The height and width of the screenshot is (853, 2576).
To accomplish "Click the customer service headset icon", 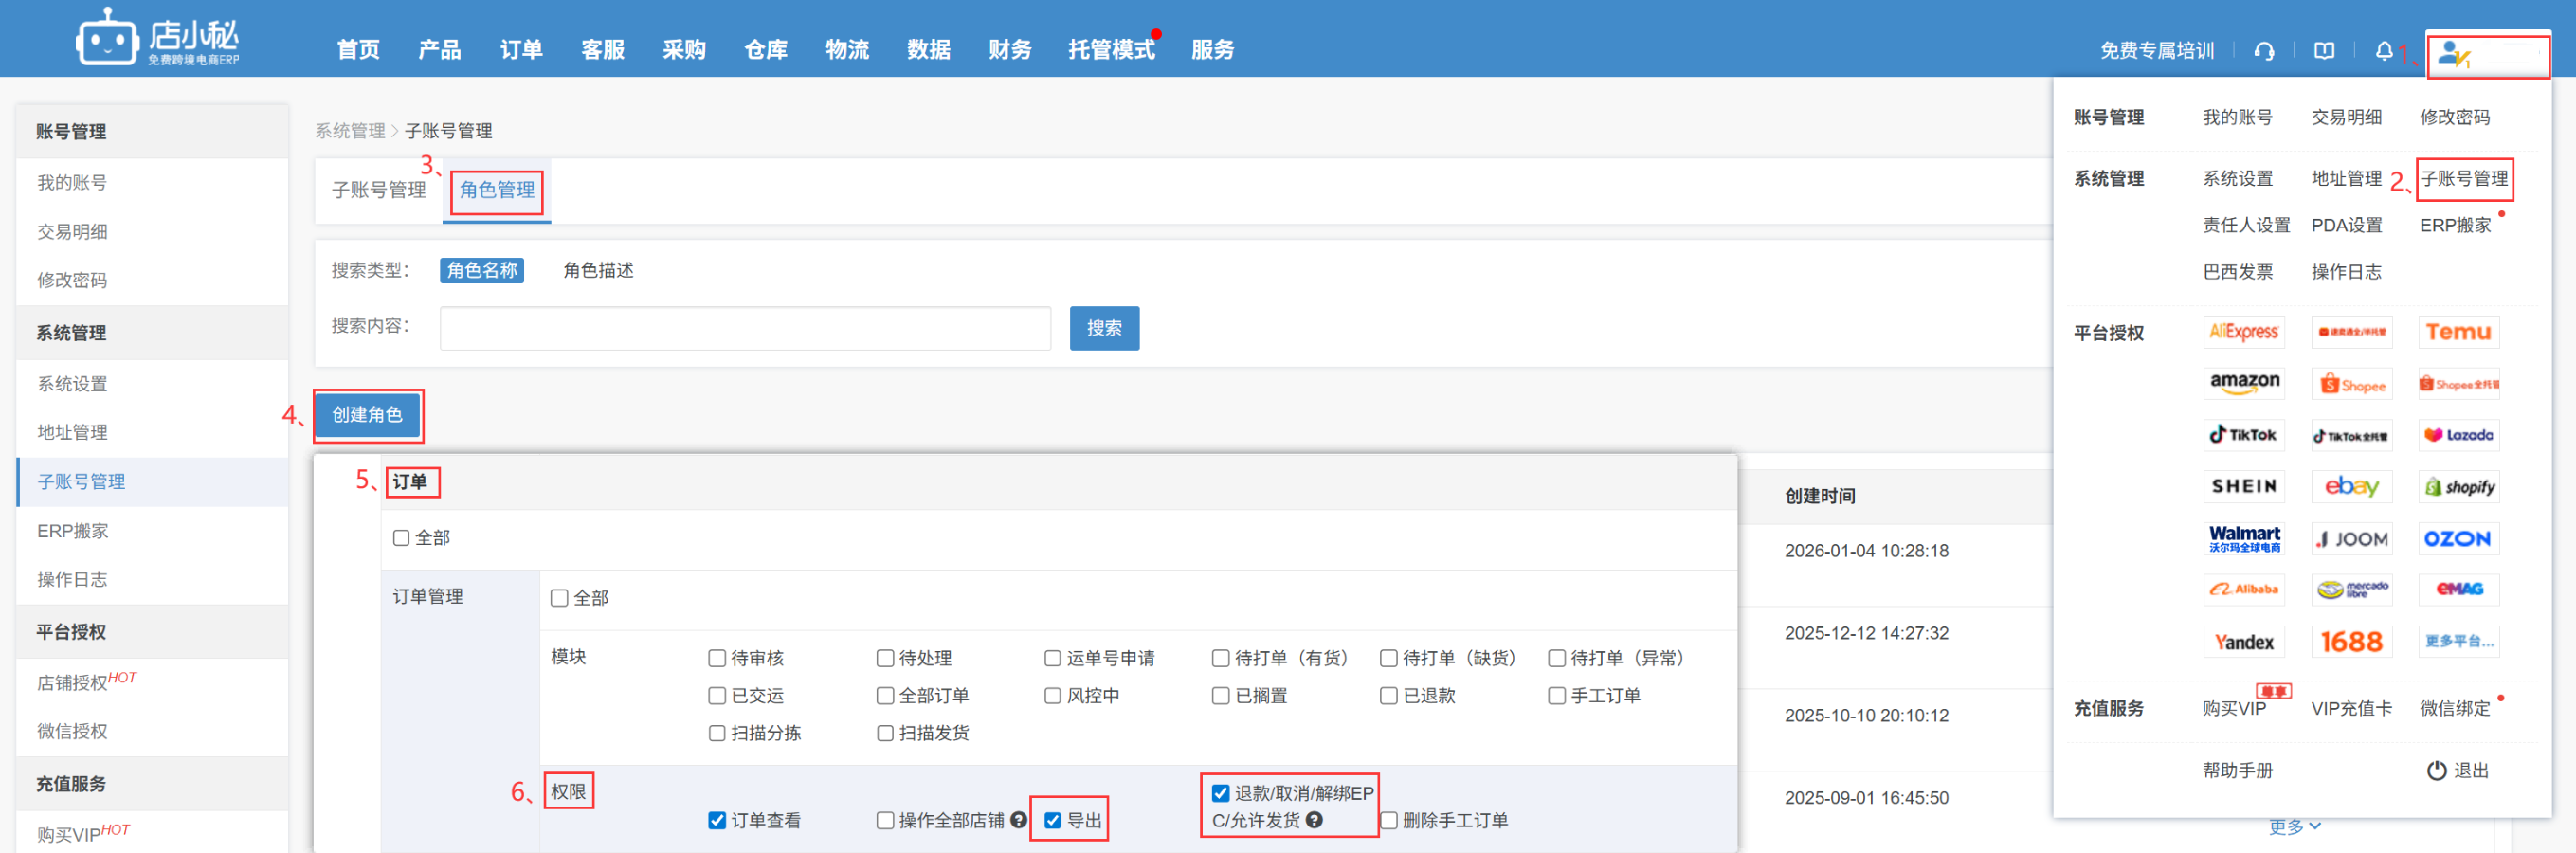I will (x=2264, y=51).
